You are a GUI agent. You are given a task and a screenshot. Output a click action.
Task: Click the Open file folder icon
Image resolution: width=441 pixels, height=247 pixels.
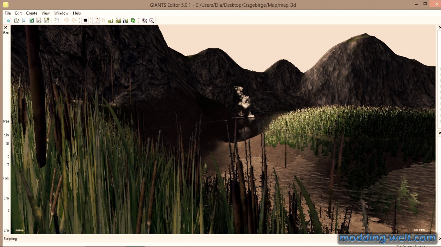click(x=16, y=21)
